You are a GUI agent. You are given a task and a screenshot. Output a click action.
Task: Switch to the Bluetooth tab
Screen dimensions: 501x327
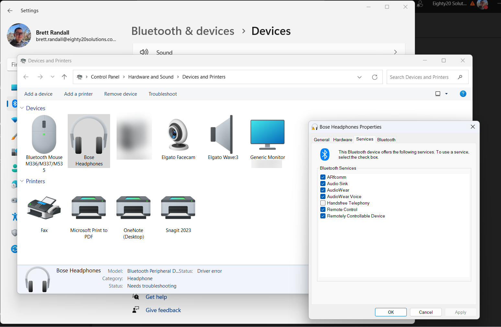pos(386,140)
